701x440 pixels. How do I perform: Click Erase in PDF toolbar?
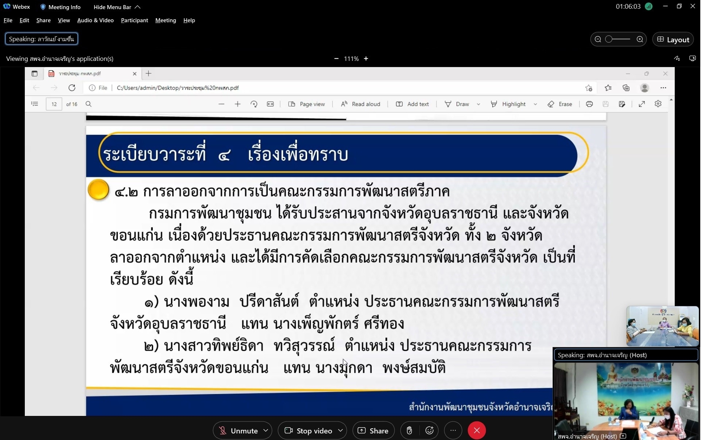[560, 104]
